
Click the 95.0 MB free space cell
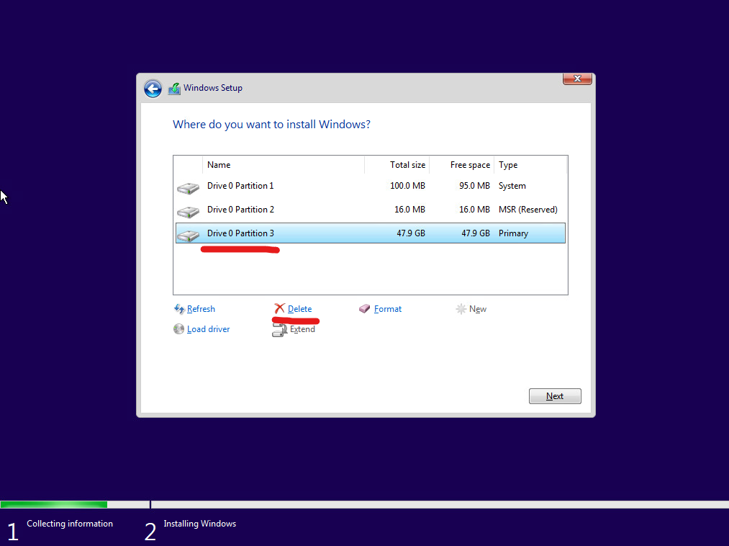pyautogui.click(x=474, y=186)
